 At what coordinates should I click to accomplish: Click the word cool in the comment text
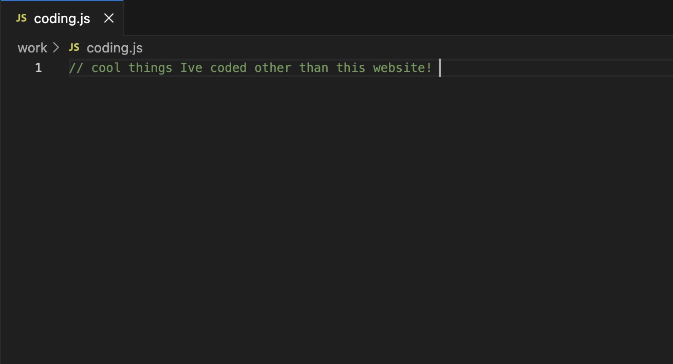point(106,67)
